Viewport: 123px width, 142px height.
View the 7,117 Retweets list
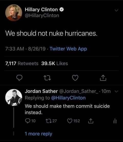(x=22, y=63)
